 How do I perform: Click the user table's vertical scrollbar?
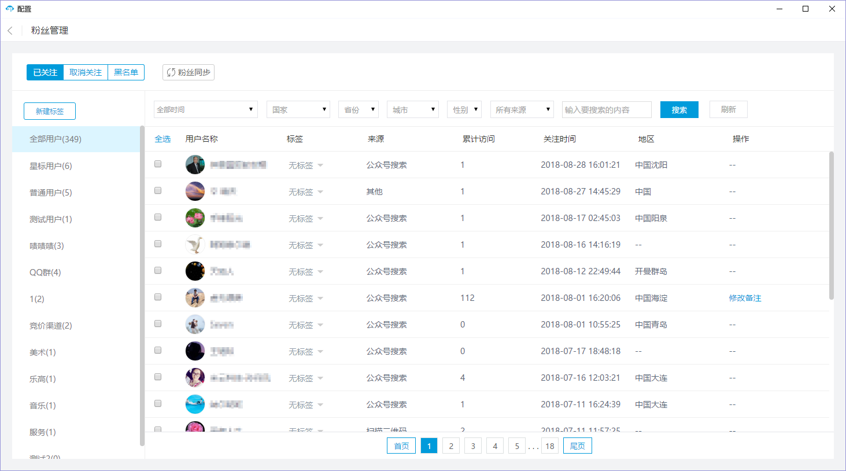831,226
